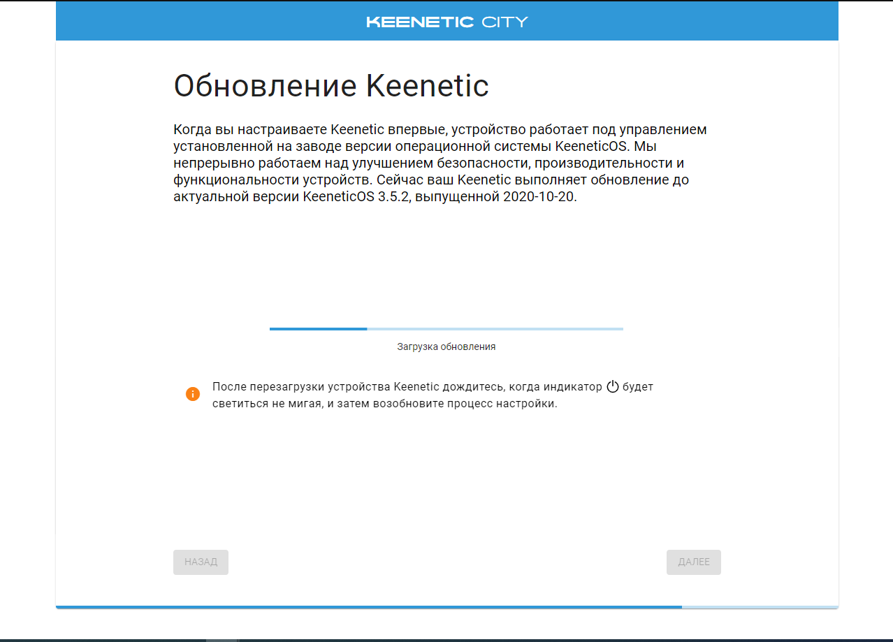
Task: Click the Keenetic City logo in header
Action: 447,22
